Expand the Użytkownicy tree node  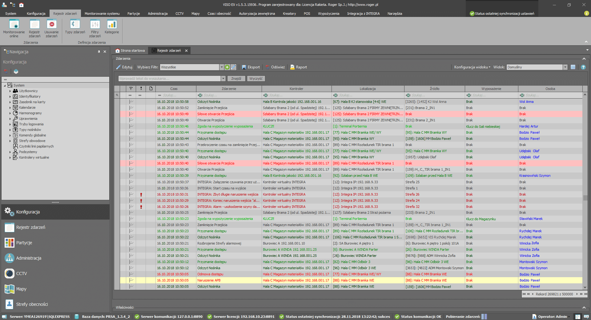point(10,91)
